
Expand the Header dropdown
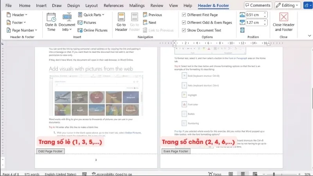click(x=18, y=15)
